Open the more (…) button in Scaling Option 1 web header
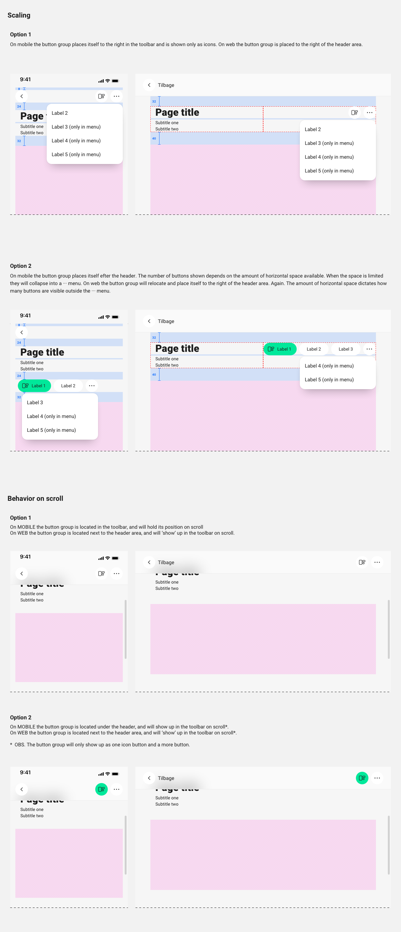401x932 pixels. (370, 113)
